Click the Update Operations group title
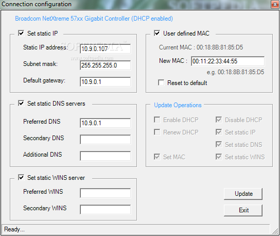 (178, 105)
